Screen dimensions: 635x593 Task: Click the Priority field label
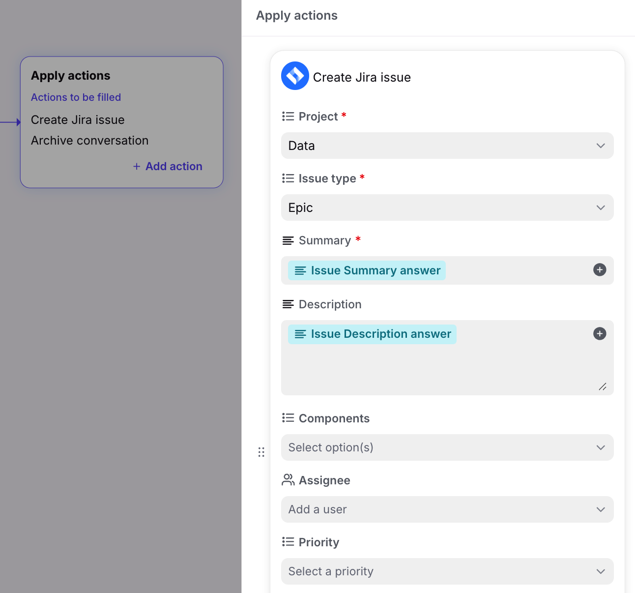tap(319, 542)
